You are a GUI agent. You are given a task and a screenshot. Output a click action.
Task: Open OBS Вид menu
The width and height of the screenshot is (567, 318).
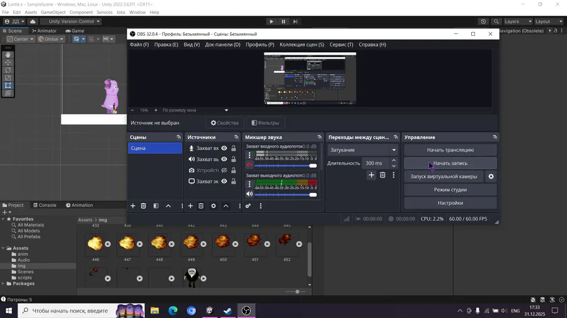click(192, 45)
